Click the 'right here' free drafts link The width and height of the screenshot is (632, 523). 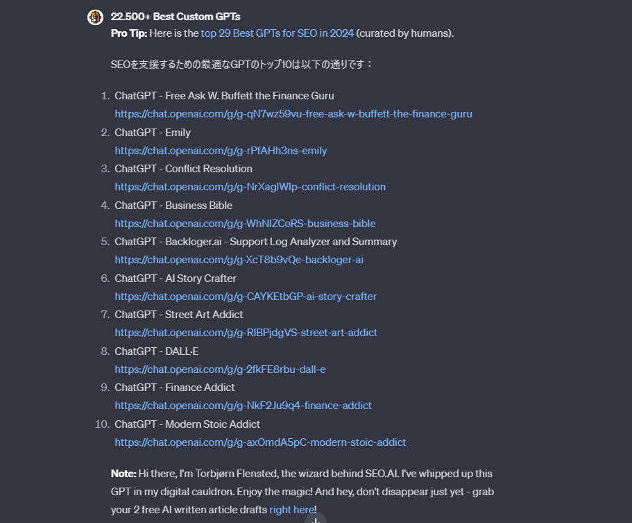pos(292,510)
